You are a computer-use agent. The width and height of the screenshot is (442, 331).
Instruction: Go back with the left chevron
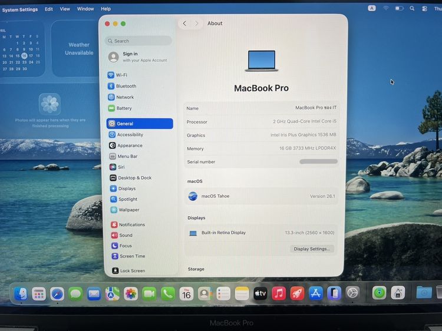(184, 24)
